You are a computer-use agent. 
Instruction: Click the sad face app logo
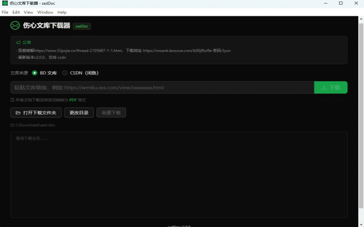click(15, 25)
